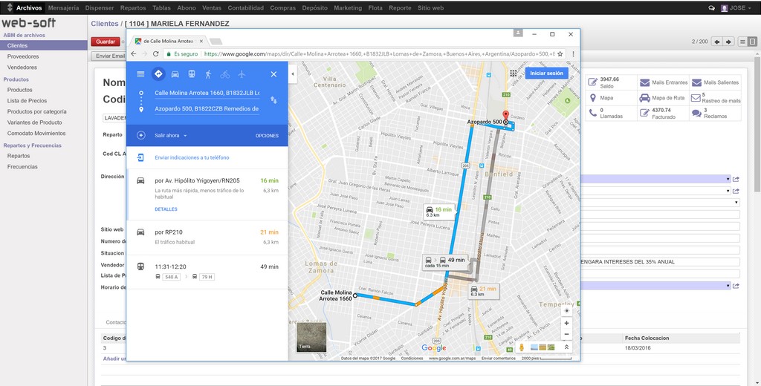Open the Google apps grid icon
The width and height of the screenshot is (761, 386).
tap(513, 73)
